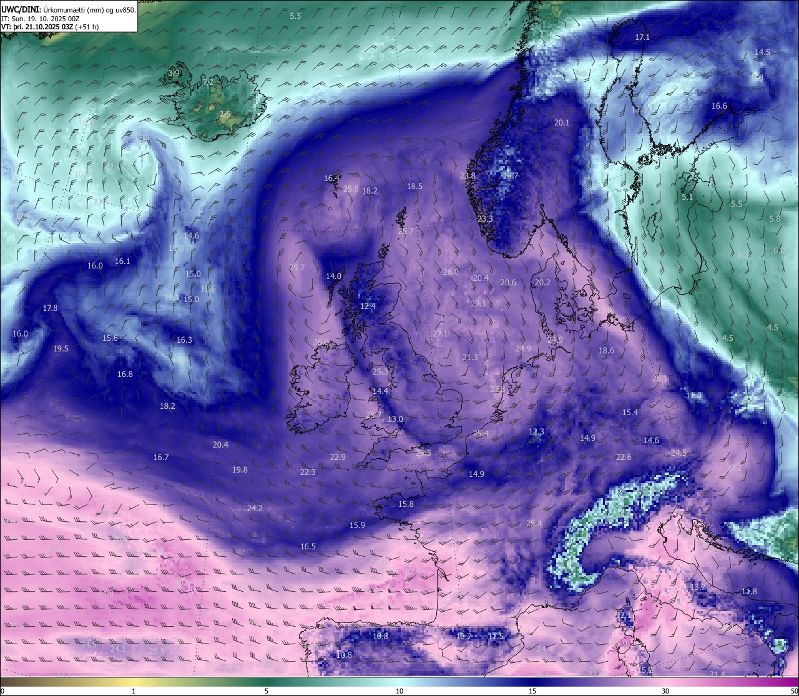Image resolution: width=799 pixels, height=696 pixels.
Task: Click the value 11.8 over the Balkans
Action: tap(749, 592)
